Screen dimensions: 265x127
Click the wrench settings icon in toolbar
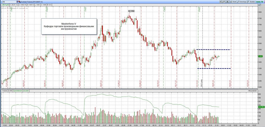pyautogui.click(x=224, y=2)
